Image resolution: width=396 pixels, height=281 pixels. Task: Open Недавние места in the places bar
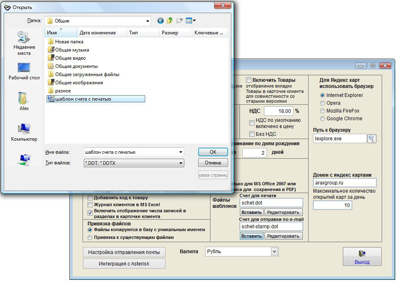24,43
